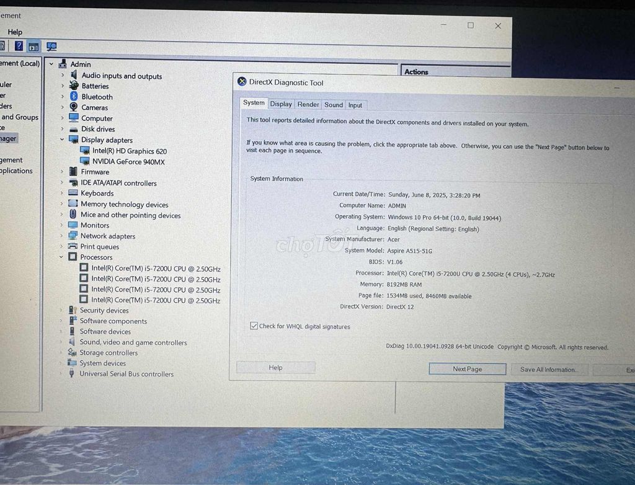
Task: Select the Cameras category icon
Action: (73, 107)
